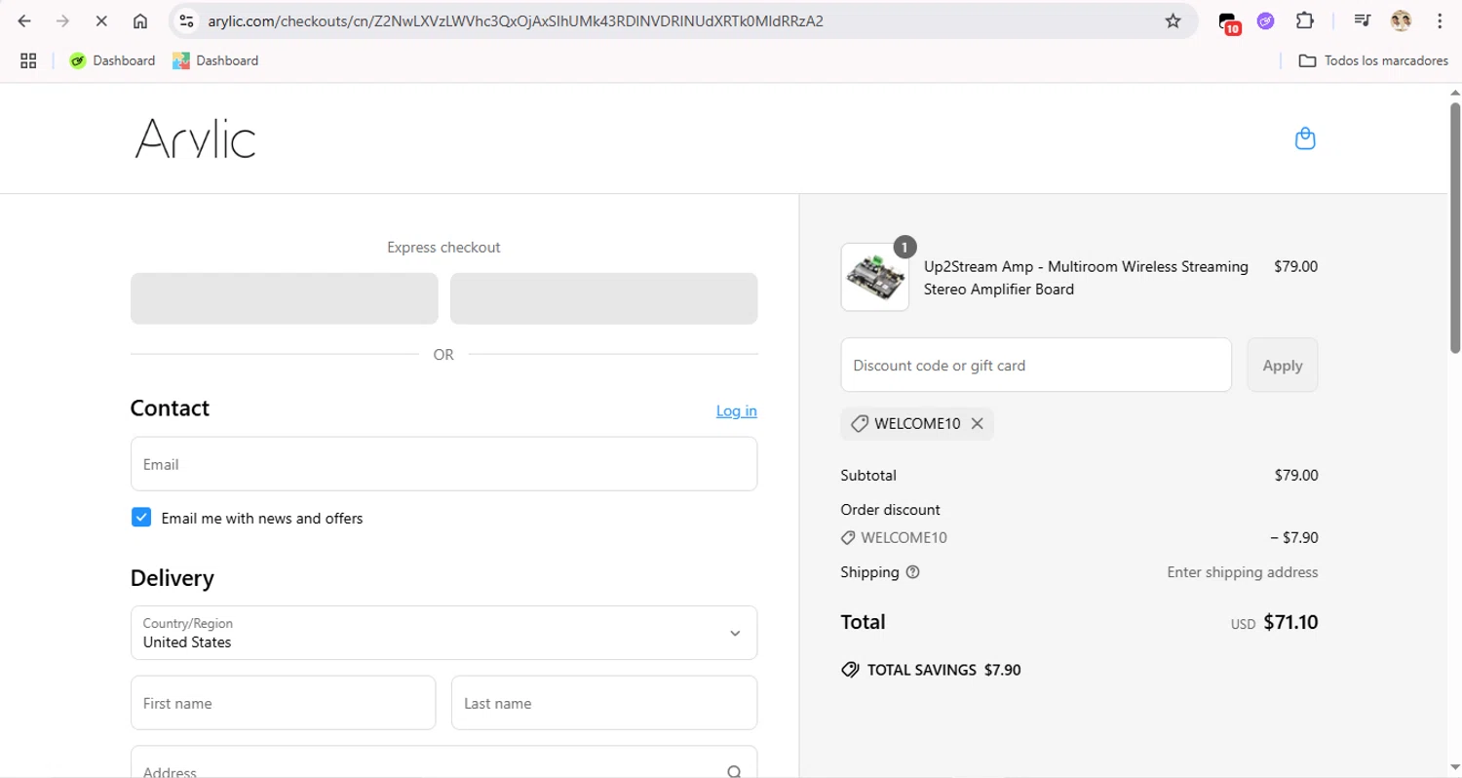Open the Chrome profile avatar

coord(1401,20)
